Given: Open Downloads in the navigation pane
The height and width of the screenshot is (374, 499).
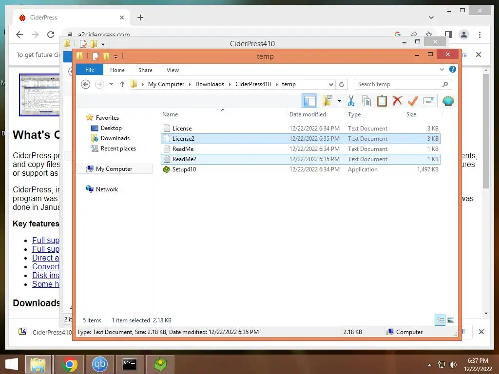Looking at the screenshot, I should 115,138.
